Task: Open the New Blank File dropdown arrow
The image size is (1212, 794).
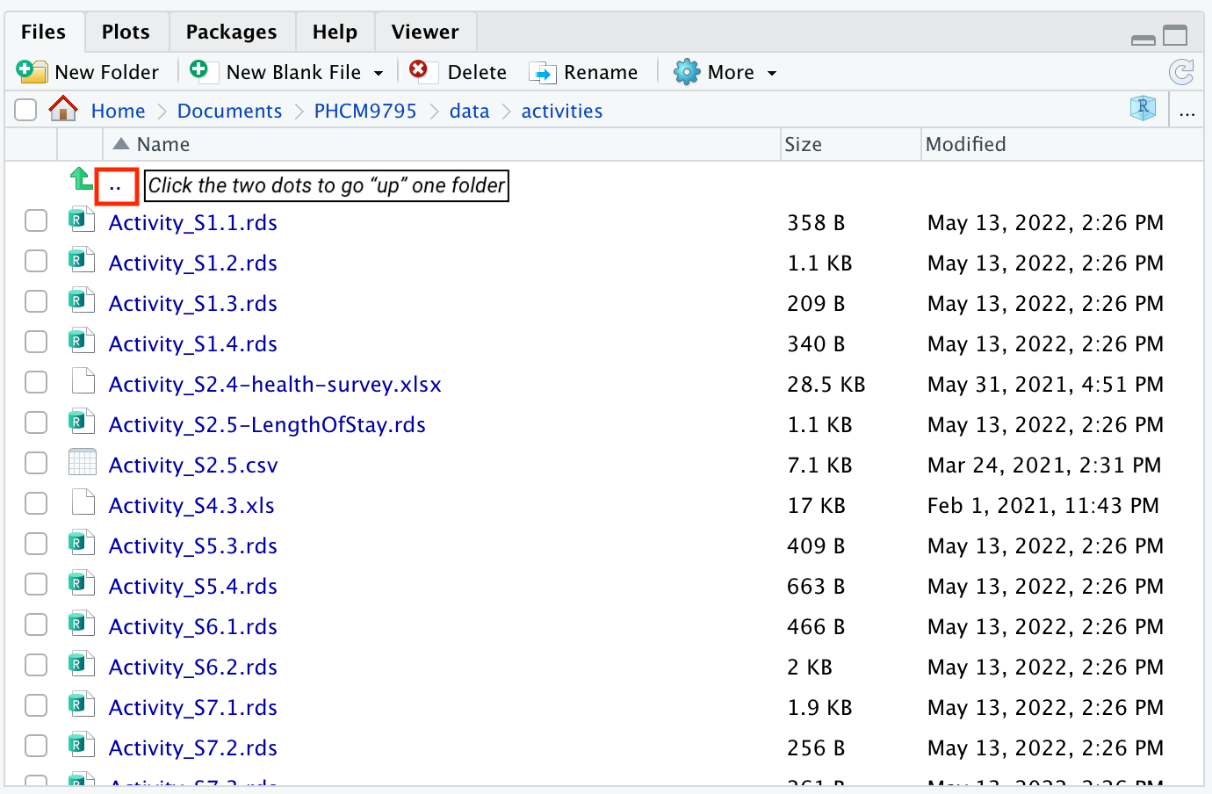Action: tap(379, 73)
